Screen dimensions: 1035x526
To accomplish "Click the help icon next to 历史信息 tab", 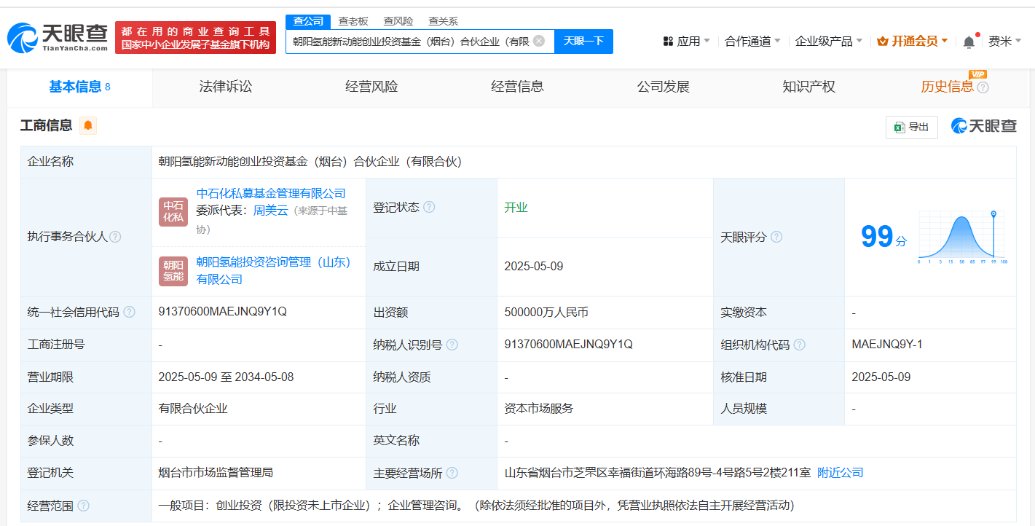I will (983, 87).
